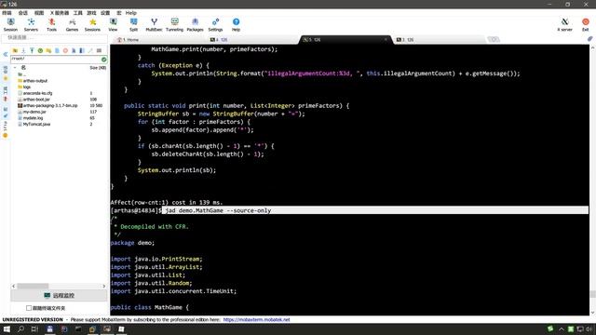Click the terminal scroll-down arrow
This screenshot has height=335, width=596.
pyautogui.click(x=592, y=313)
